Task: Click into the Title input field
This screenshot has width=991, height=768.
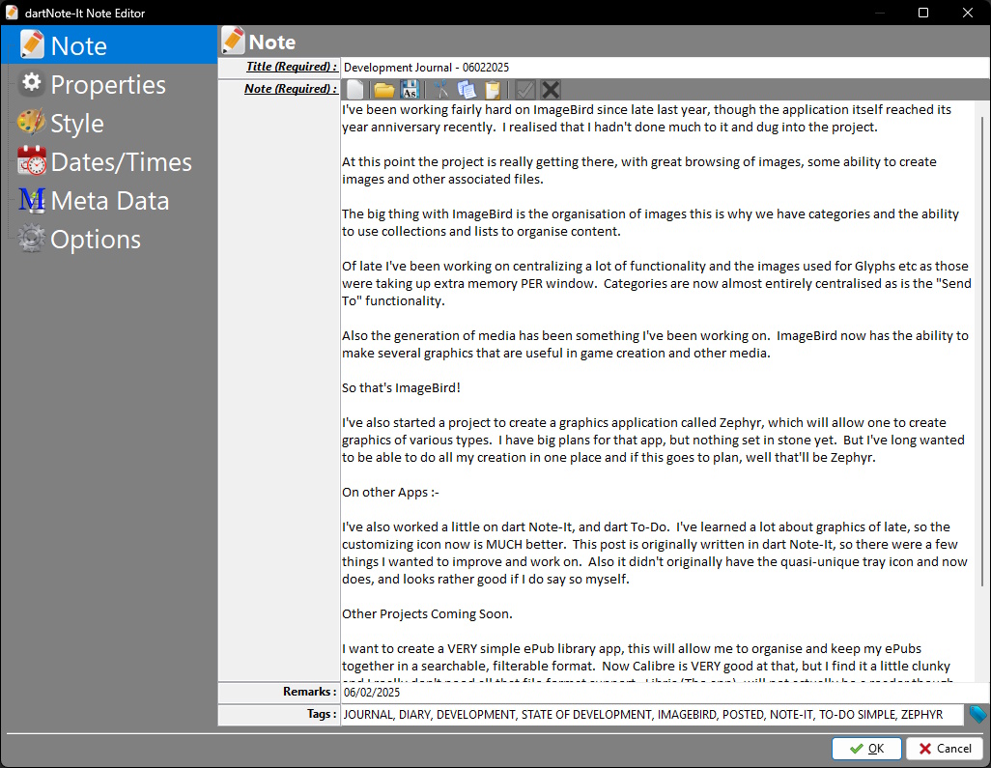Action: (665, 67)
